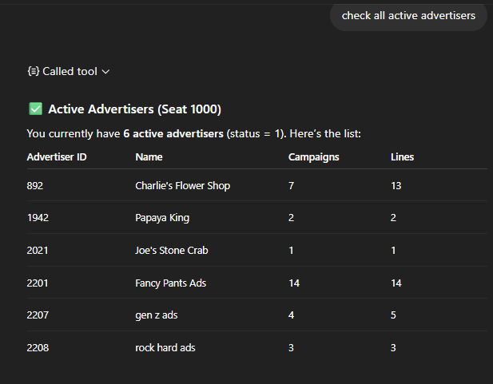
Task: Expand the Called tool chevron arrow
Action: (105, 72)
